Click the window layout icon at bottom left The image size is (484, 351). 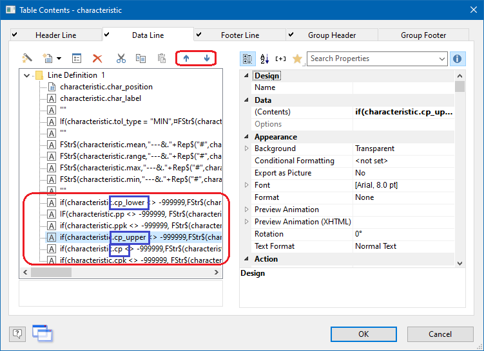click(43, 333)
